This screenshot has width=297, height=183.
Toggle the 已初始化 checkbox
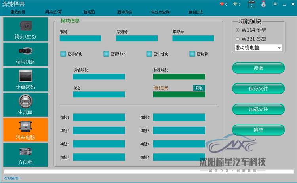(x=63, y=54)
